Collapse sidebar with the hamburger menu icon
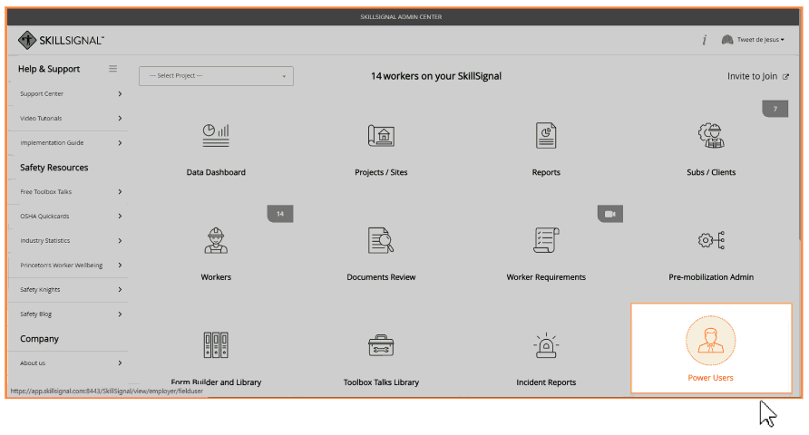 coord(113,69)
